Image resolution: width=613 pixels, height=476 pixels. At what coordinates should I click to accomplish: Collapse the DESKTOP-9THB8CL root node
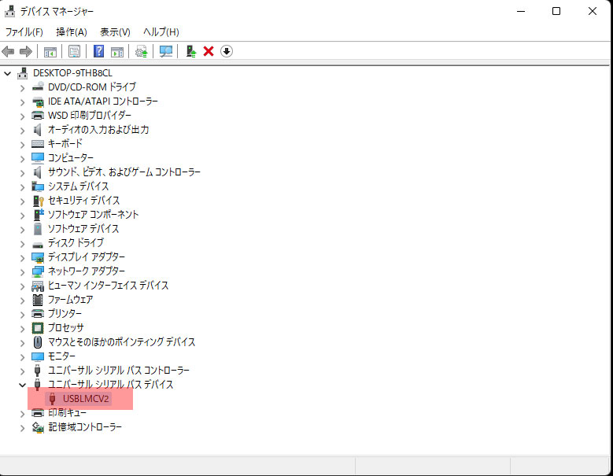tap(8, 73)
